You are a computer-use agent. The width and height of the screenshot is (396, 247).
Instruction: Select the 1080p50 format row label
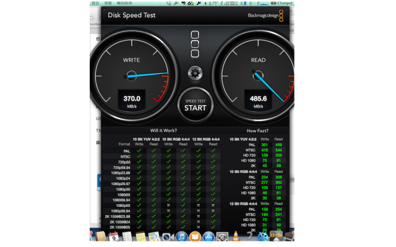coord(123,206)
